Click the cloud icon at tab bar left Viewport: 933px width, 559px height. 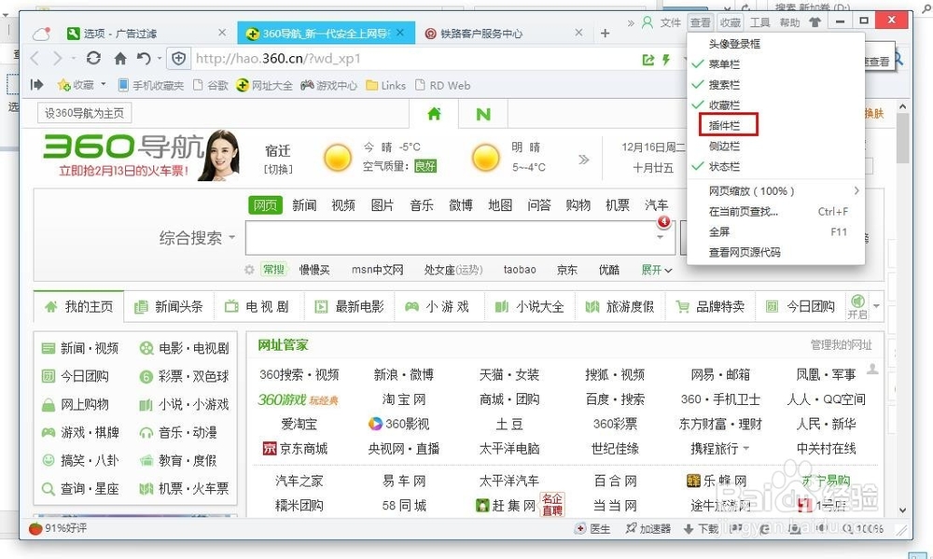click(41, 34)
